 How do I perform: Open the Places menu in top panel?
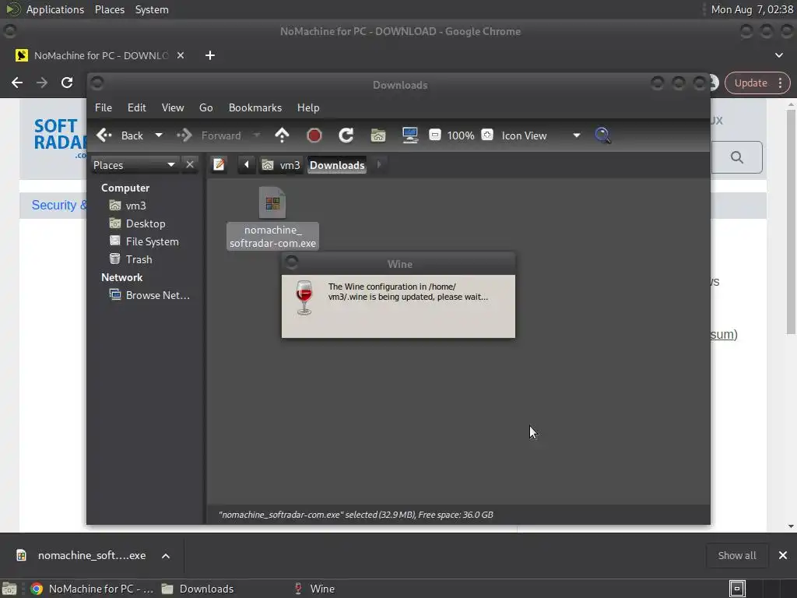[109, 9]
